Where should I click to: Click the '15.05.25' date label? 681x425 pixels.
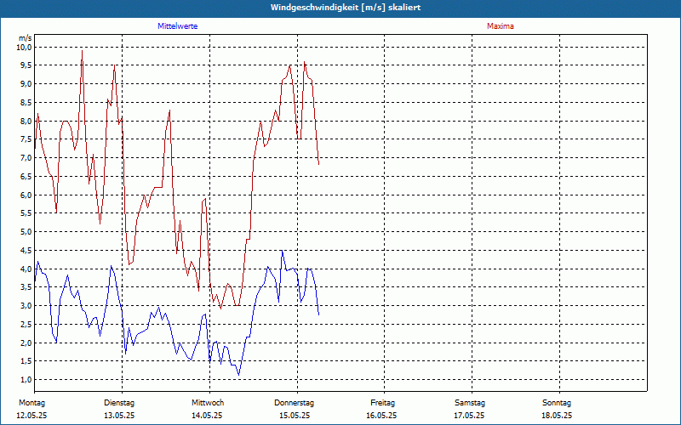coord(295,416)
